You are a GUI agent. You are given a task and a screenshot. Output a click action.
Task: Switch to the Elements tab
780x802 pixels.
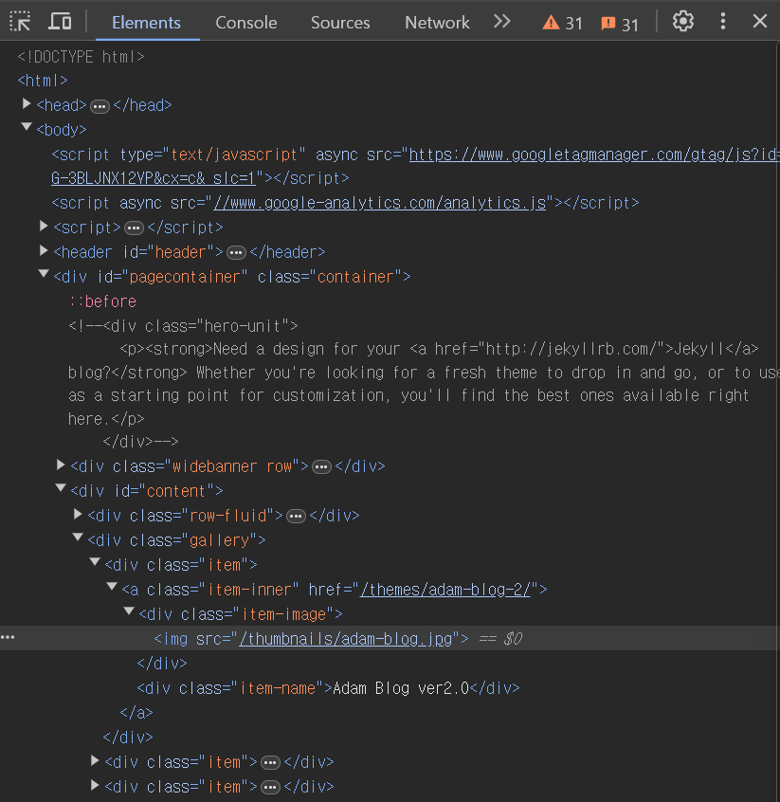(146, 23)
